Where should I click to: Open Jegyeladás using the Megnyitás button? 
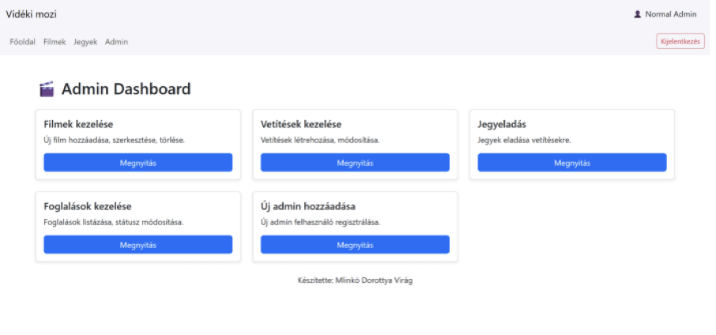(x=572, y=163)
